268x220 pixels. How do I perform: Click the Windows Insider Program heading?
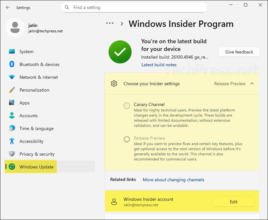point(181,24)
